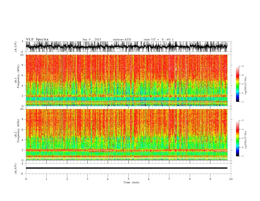Click the ch.1 frequency tick label "8"
This screenshot has height=201, width=260.
pos(23,65)
